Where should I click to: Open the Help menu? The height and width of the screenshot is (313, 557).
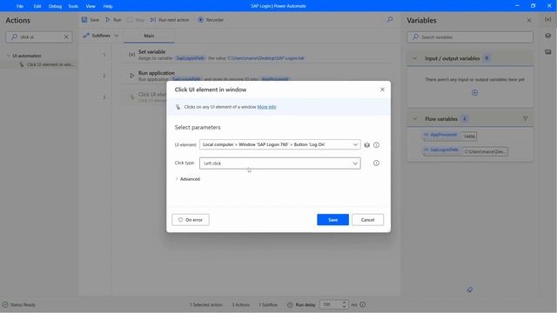click(x=108, y=6)
